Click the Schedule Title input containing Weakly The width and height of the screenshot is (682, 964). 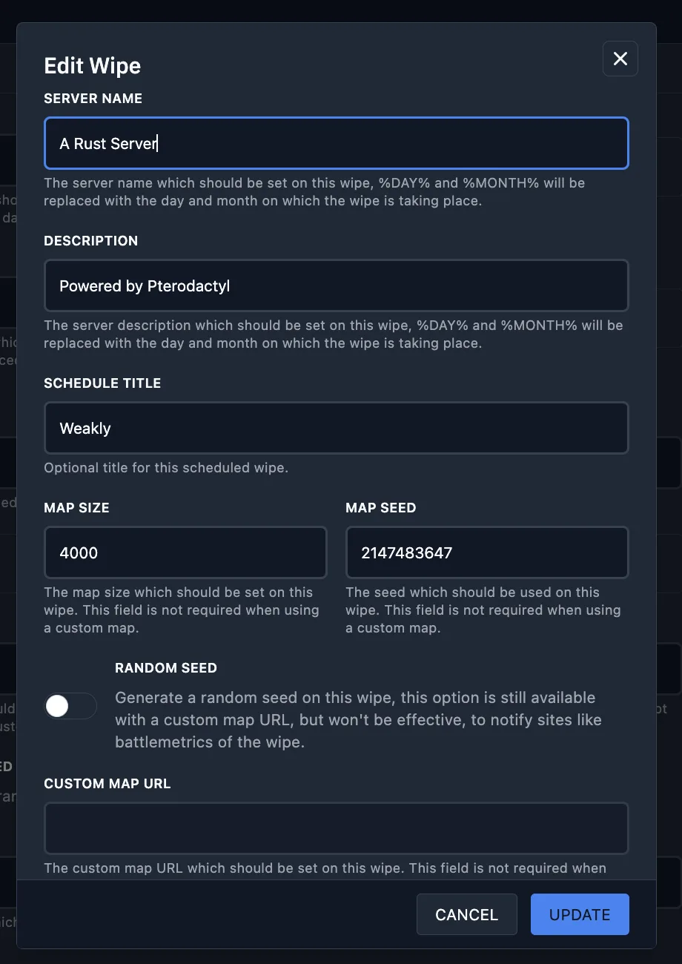pyautogui.click(x=336, y=428)
